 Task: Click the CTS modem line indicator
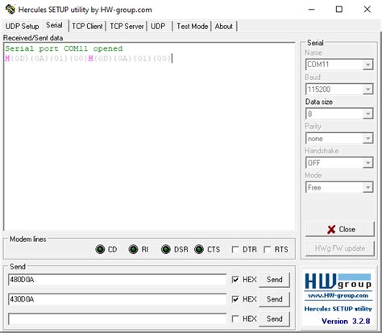click(199, 249)
